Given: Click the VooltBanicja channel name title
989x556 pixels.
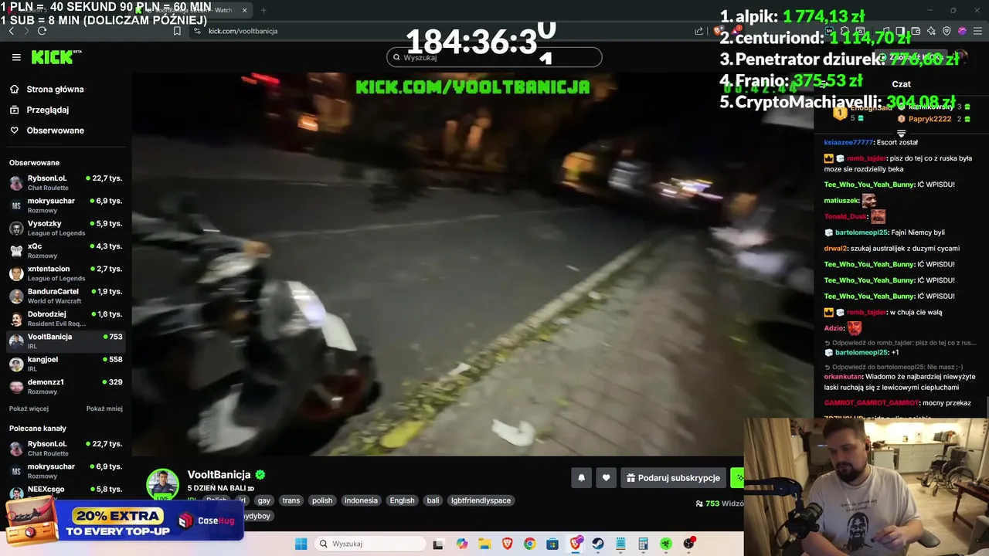Looking at the screenshot, I should (x=219, y=475).
